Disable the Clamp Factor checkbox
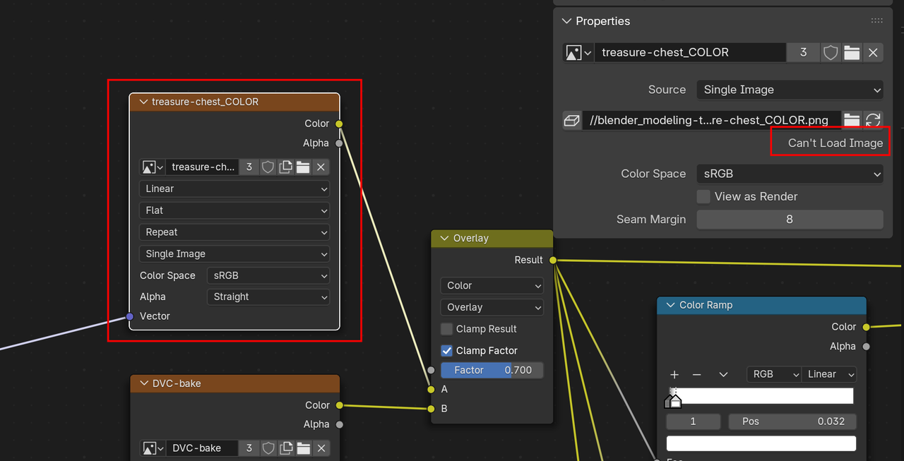 446,351
